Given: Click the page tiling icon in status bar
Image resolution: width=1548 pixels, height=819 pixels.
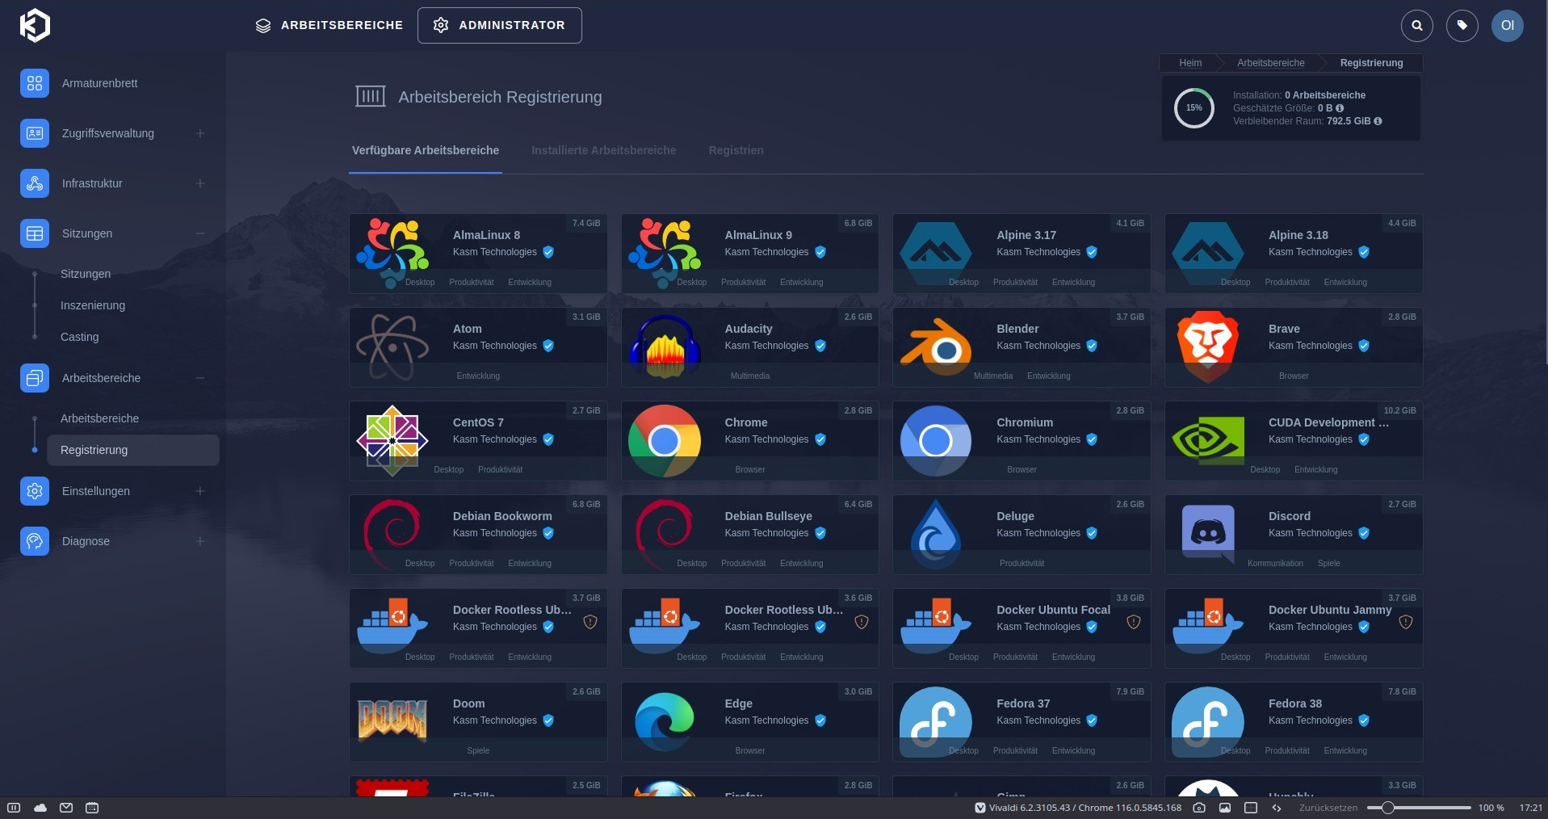Looking at the screenshot, I should (x=1251, y=808).
